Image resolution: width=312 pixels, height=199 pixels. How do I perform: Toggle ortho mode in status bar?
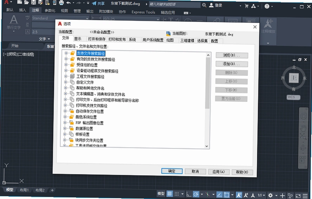189,194
